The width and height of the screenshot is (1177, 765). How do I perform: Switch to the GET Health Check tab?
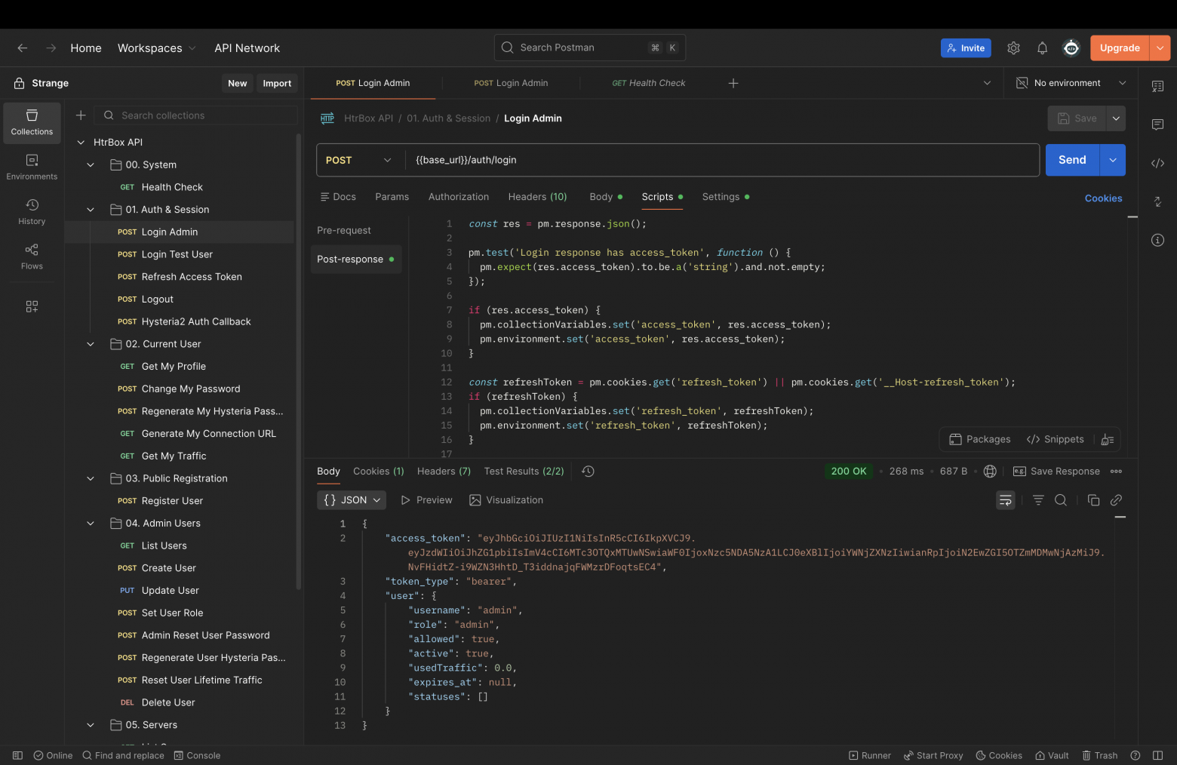pos(649,83)
